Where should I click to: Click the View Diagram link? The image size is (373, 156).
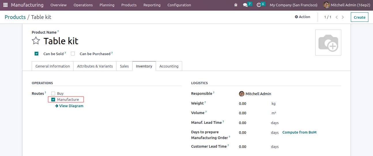point(69,106)
